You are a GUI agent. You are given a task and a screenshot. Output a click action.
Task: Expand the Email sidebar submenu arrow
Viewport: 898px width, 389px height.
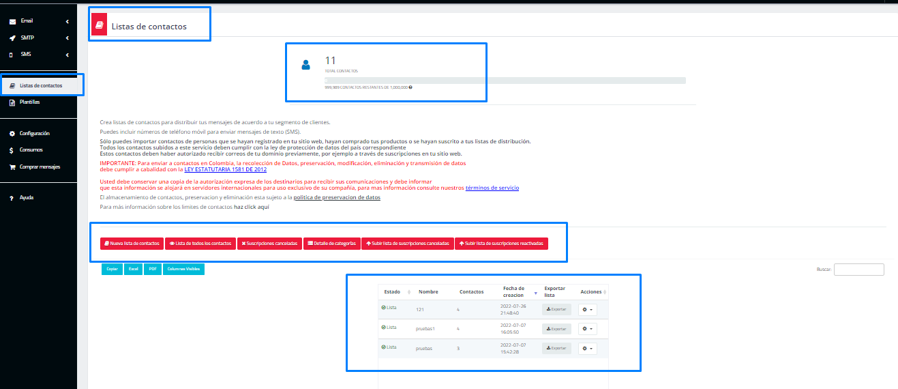click(67, 22)
